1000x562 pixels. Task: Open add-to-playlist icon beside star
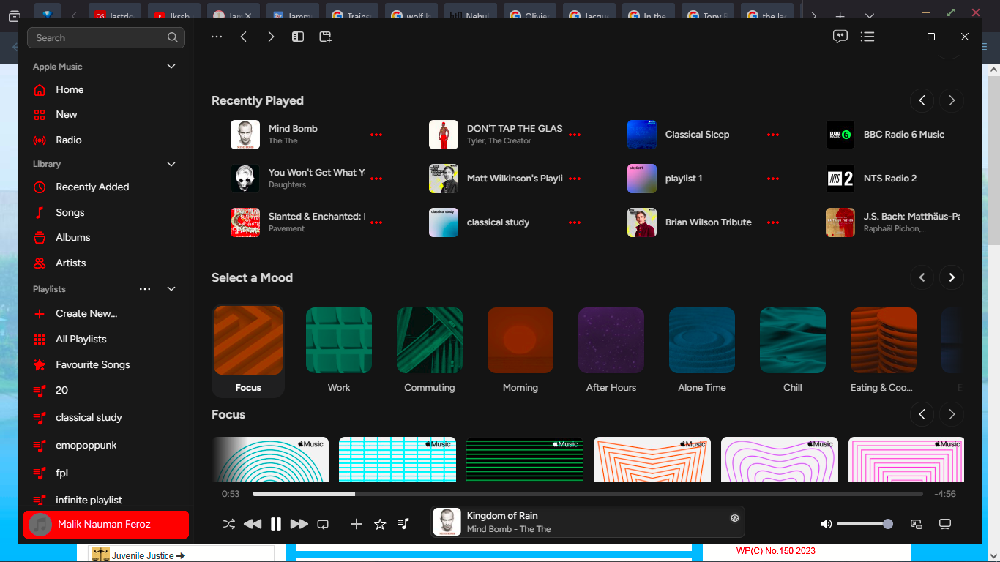[403, 524]
